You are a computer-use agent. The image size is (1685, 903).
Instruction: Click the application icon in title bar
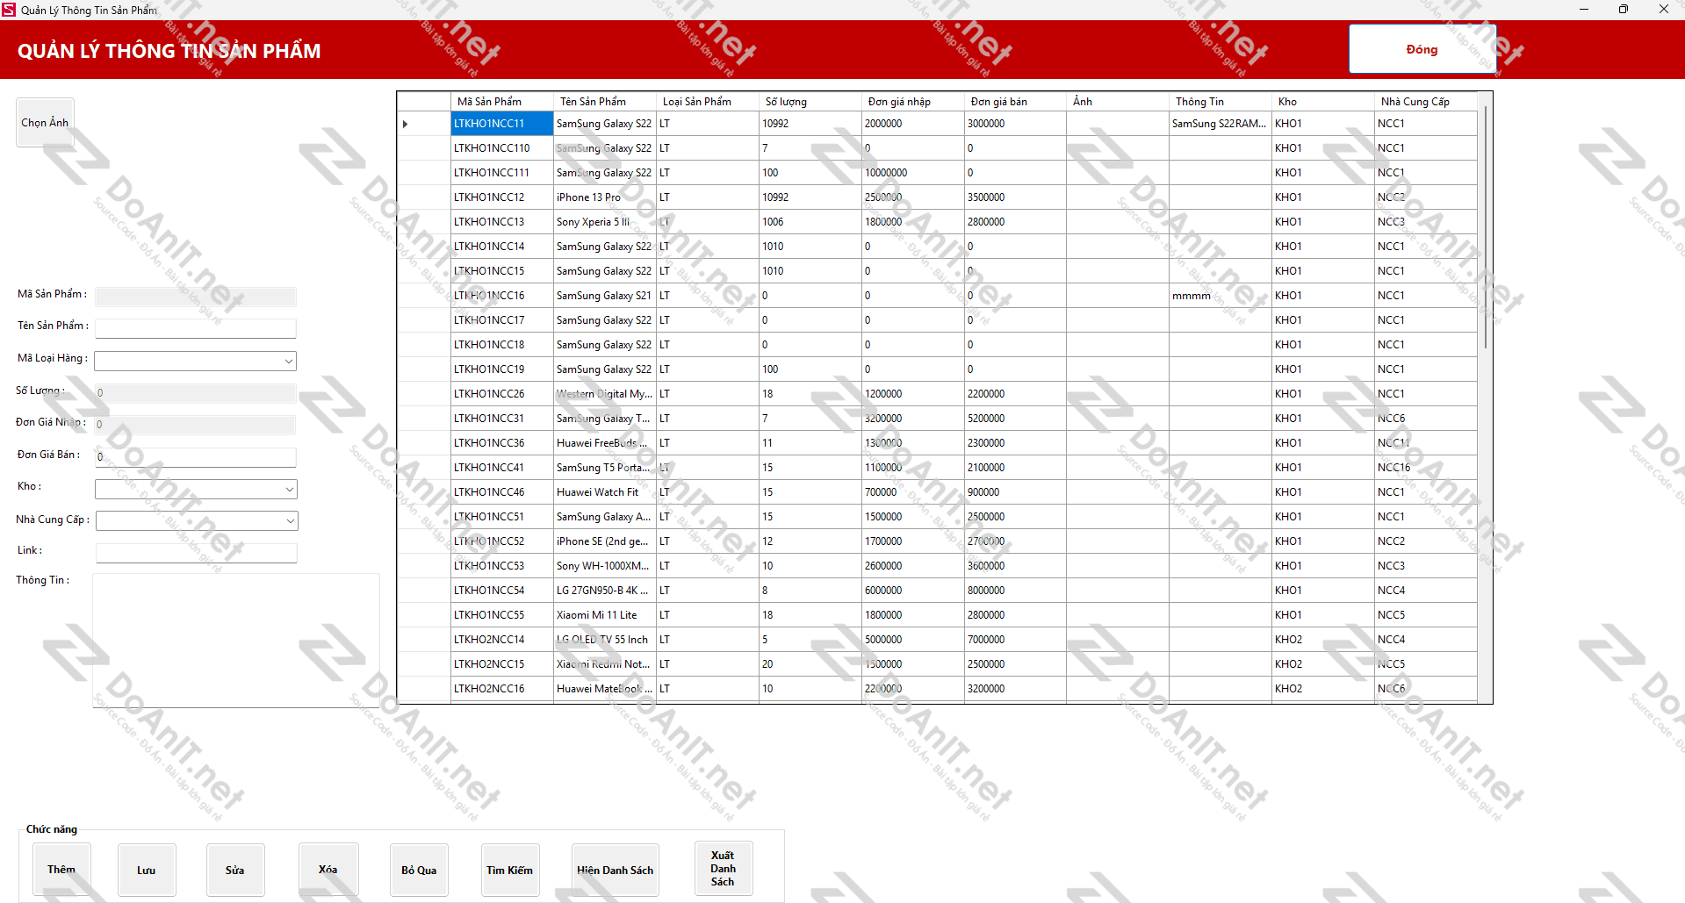[9, 10]
